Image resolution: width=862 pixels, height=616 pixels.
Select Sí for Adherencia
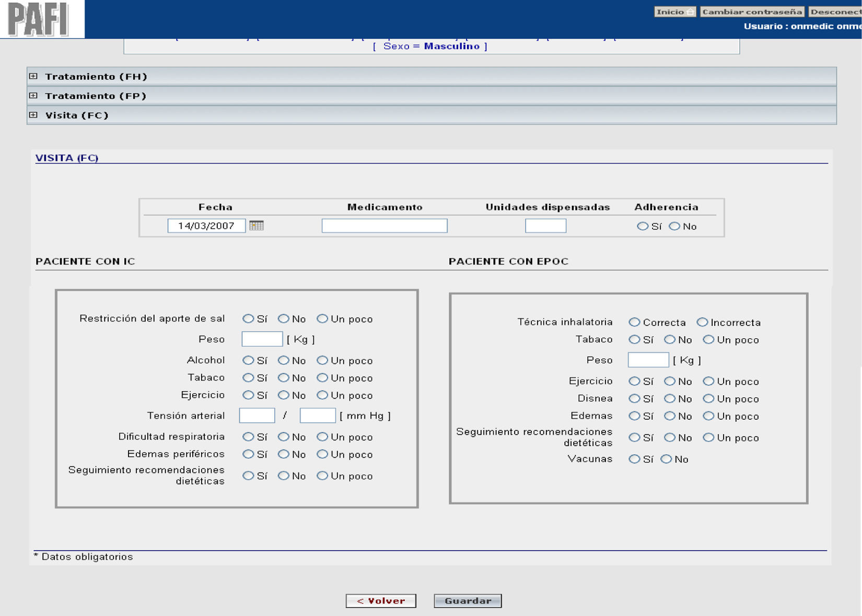(642, 226)
